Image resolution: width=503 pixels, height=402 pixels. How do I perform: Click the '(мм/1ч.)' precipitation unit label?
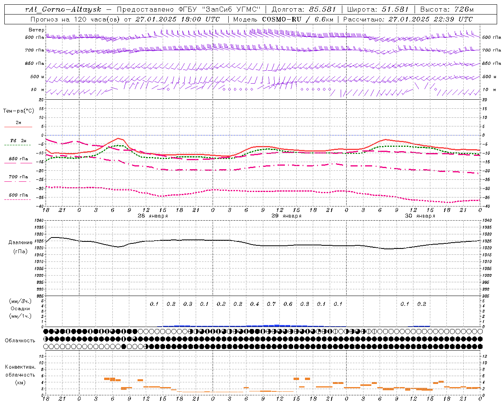pos(20,316)
